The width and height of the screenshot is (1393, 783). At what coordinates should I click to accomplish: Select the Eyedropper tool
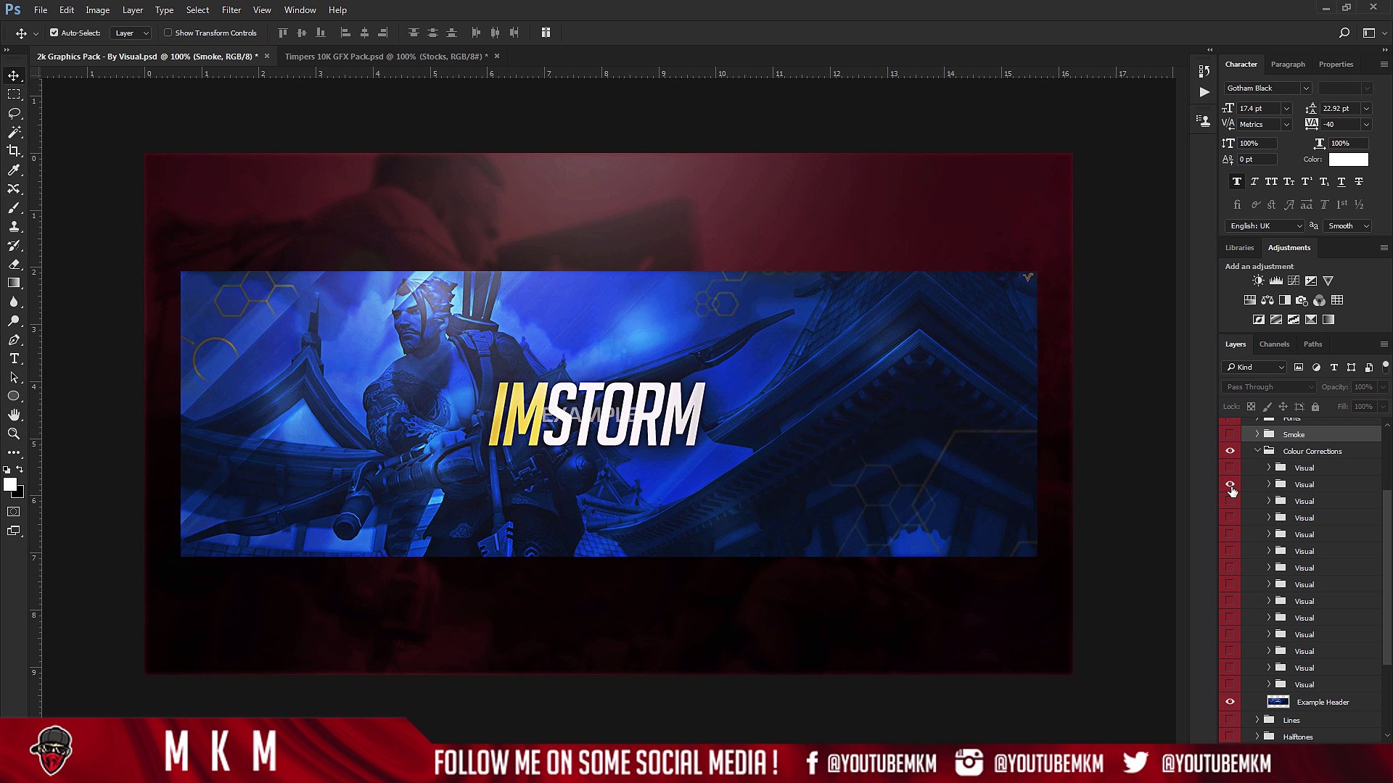(14, 170)
